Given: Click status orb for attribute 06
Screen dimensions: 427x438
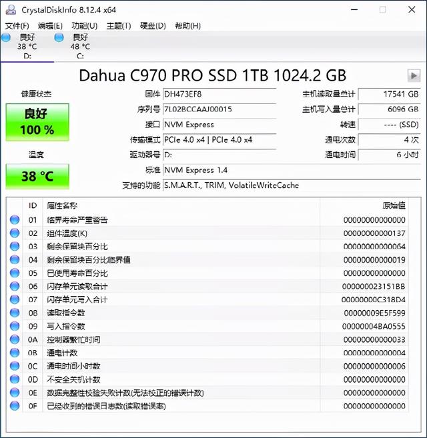Looking at the screenshot, I should click(x=15, y=286).
